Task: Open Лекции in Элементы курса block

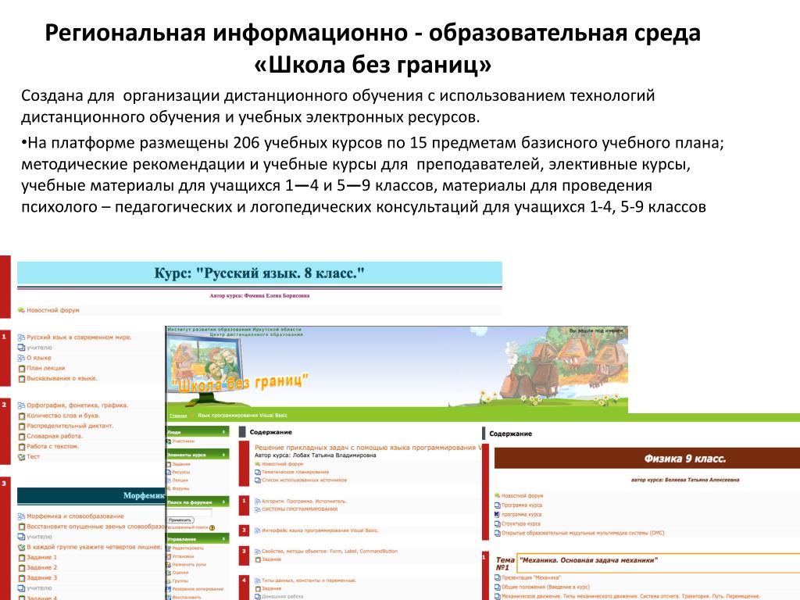Action: [180, 480]
